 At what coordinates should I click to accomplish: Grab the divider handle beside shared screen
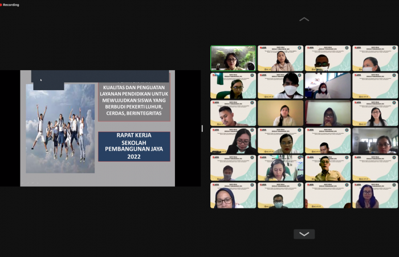click(202, 128)
